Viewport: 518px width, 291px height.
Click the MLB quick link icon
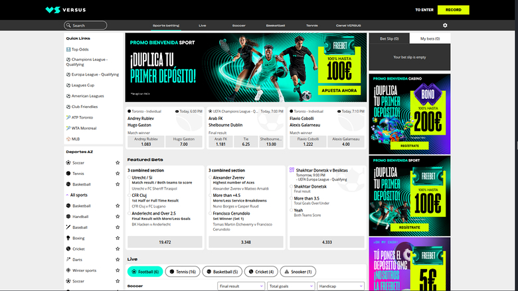point(68,139)
